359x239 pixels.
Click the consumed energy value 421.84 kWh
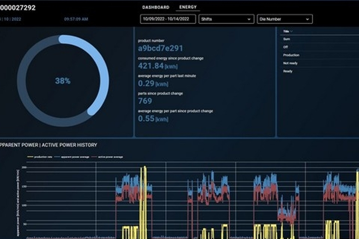158,66
